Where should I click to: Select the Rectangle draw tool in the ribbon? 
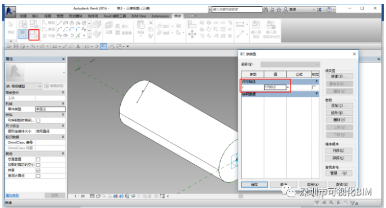(65, 23)
